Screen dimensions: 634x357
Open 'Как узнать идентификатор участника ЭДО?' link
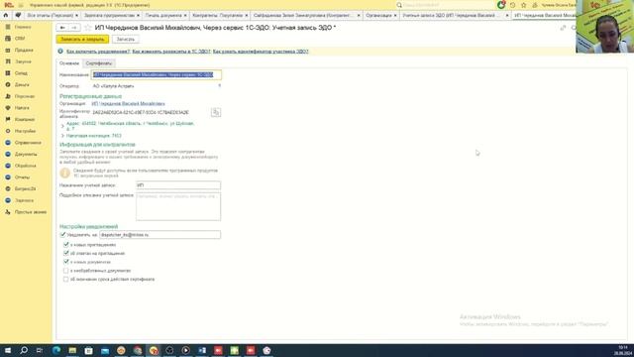tap(261, 52)
